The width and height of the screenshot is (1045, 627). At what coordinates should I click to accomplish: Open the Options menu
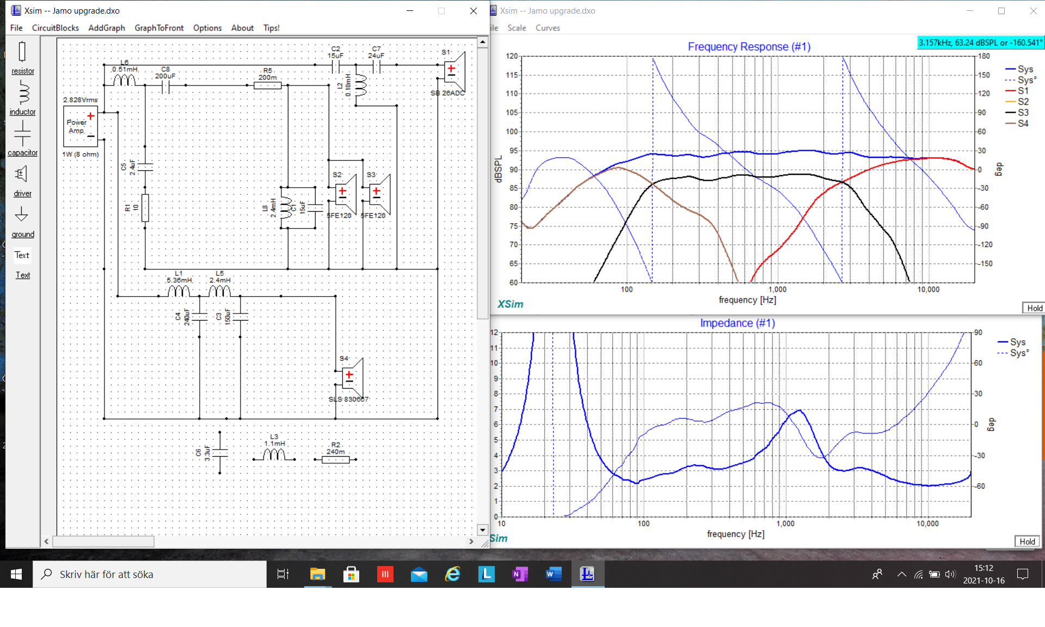click(x=207, y=28)
